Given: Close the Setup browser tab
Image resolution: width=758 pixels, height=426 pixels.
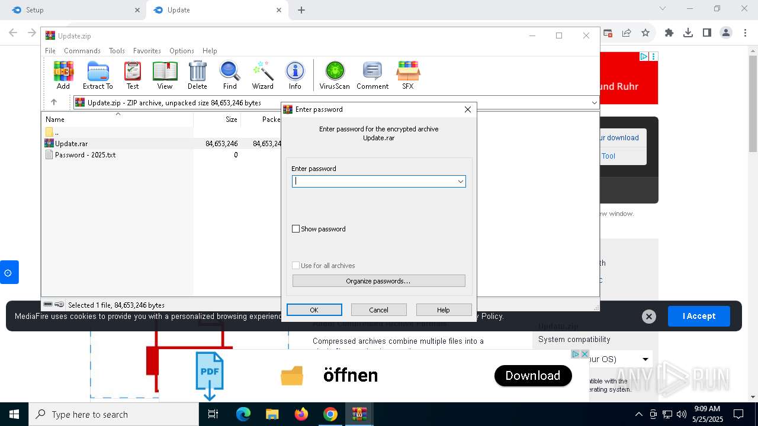Looking at the screenshot, I should [137, 10].
